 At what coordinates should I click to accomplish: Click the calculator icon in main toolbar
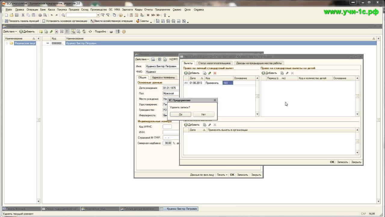click(x=131, y=15)
